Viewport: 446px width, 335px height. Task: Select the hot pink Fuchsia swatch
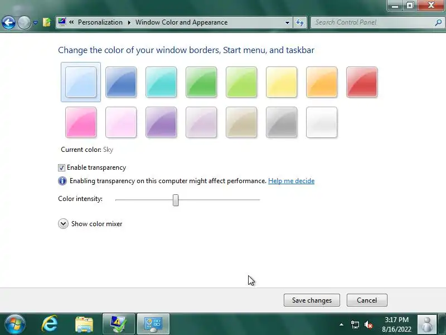[81, 122]
